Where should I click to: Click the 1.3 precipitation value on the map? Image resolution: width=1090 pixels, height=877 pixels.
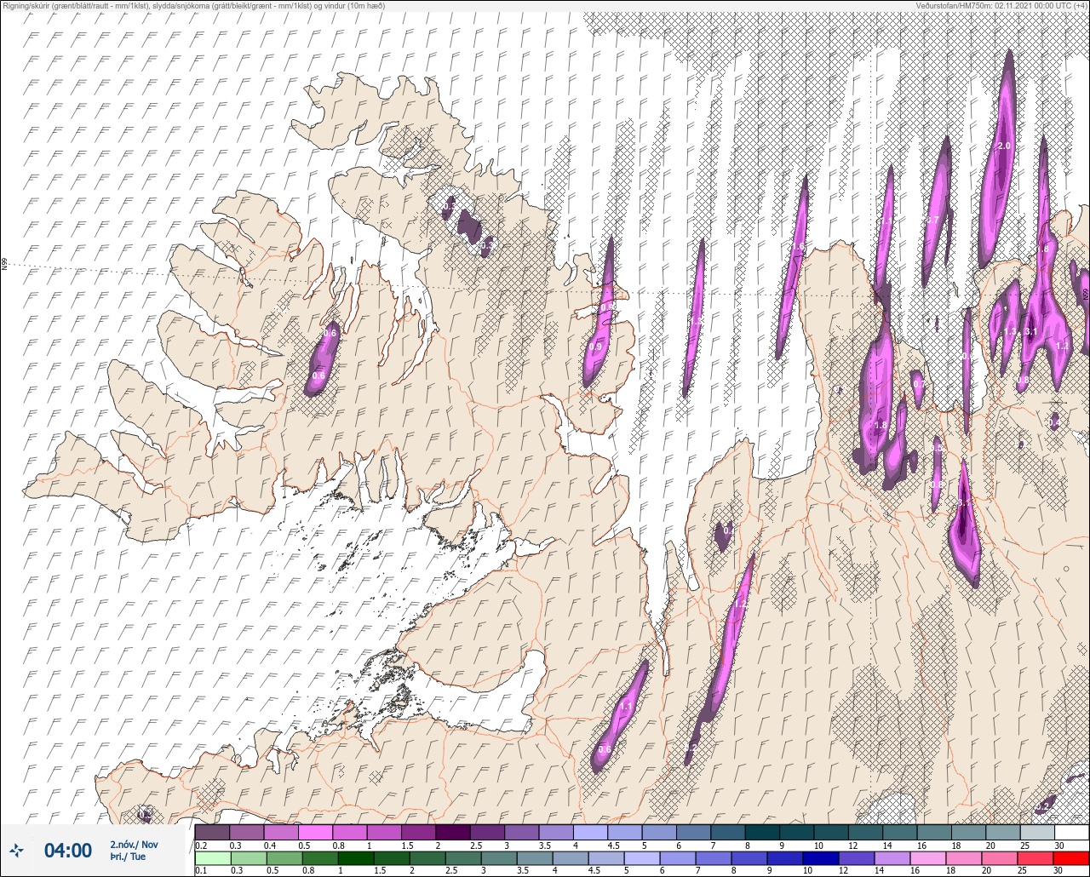tap(1010, 332)
